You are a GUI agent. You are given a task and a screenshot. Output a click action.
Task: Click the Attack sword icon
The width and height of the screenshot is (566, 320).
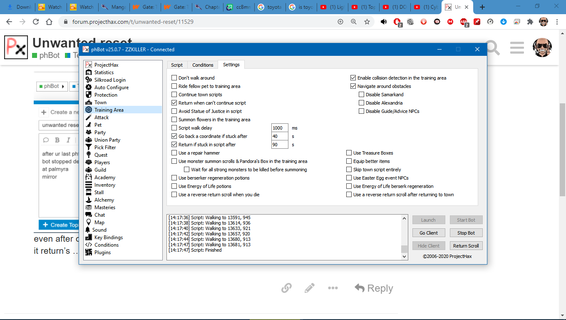click(88, 117)
